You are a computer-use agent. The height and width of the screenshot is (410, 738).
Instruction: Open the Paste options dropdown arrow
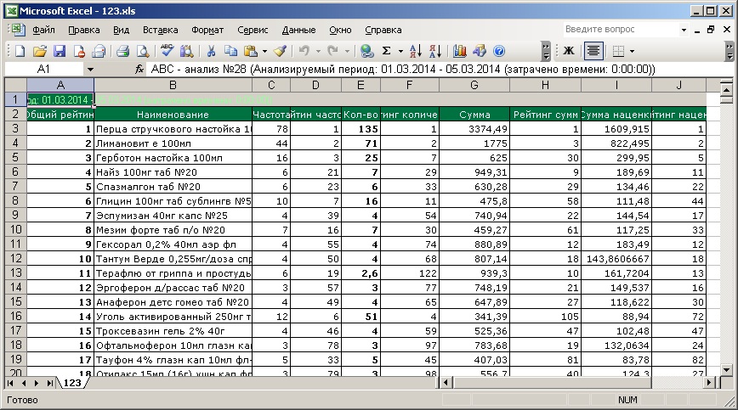[264, 51]
